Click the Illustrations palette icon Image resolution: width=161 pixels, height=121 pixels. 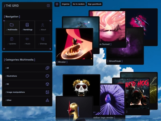tap(47, 76)
